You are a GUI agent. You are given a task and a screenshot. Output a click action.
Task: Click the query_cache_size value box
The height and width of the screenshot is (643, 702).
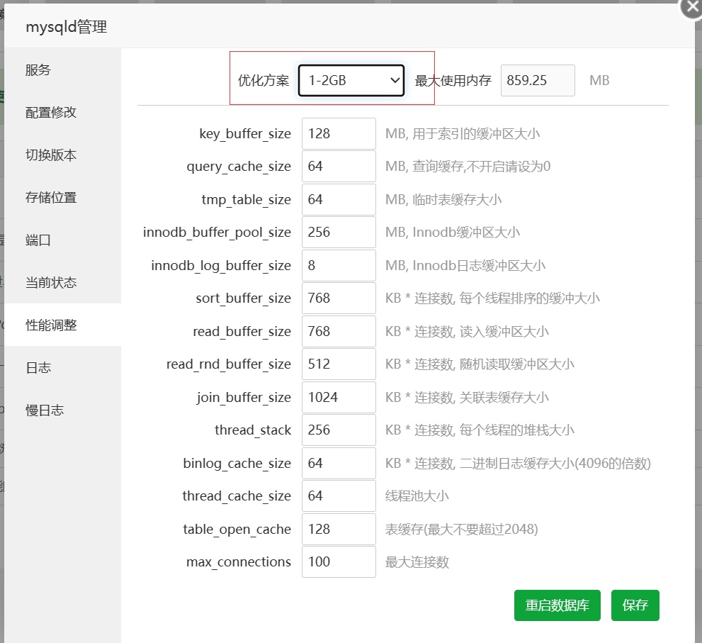tap(339, 166)
